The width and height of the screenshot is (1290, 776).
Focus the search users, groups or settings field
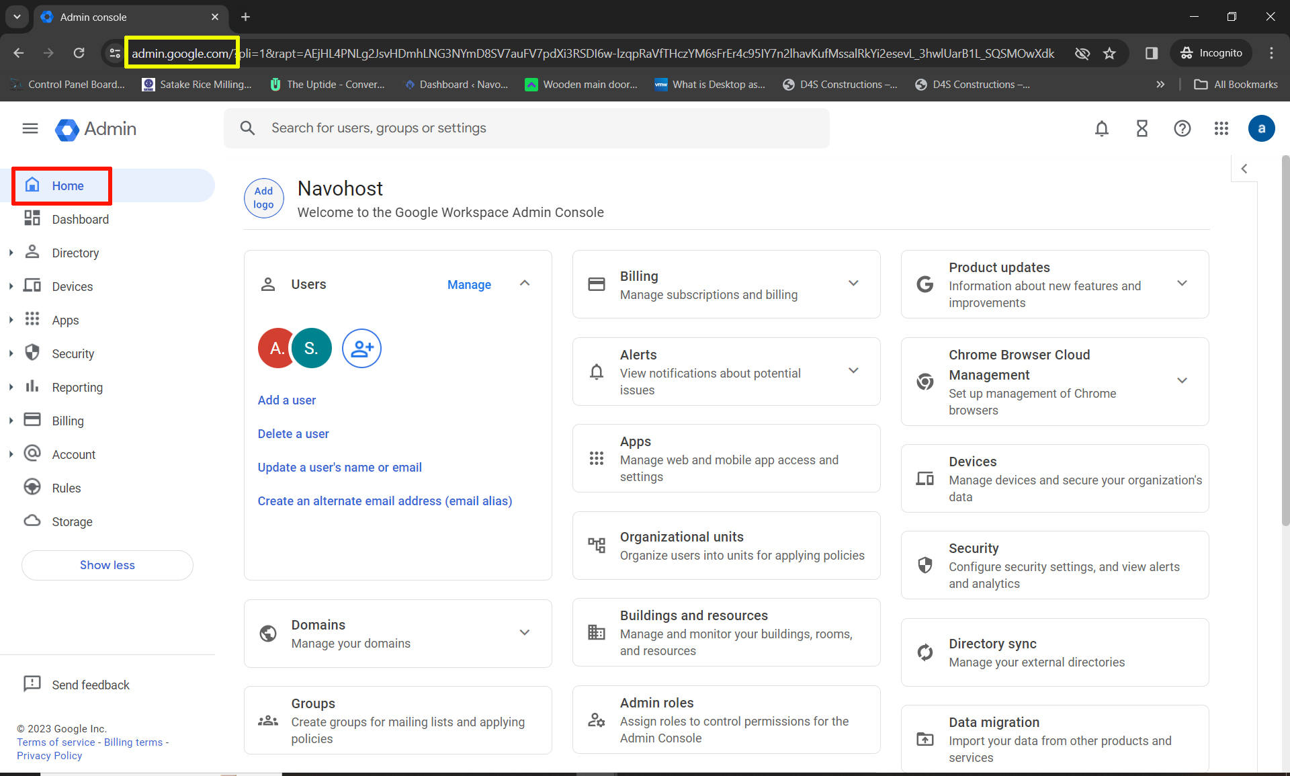[x=527, y=128]
